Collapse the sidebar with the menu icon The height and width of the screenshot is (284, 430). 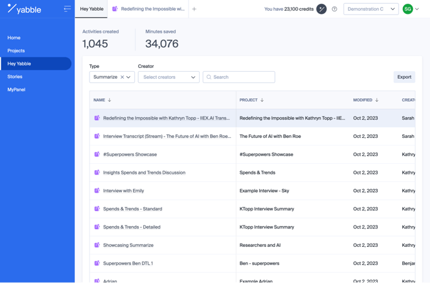(67, 9)
